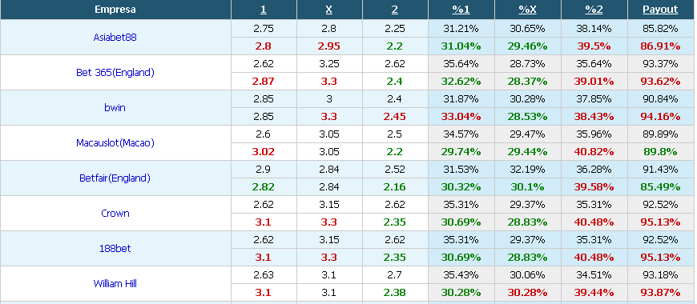Sort by the %2 column header
697x304 pixels.
[594, 10]
